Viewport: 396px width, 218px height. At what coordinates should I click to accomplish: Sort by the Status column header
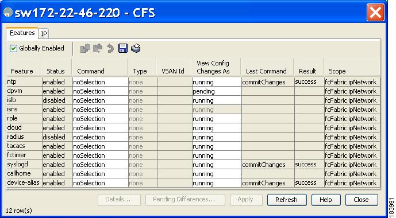pyautogui.click(x=56, y=68)
